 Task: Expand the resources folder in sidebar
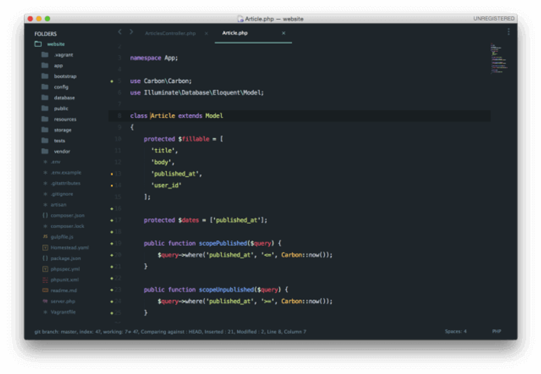(45, 119)
